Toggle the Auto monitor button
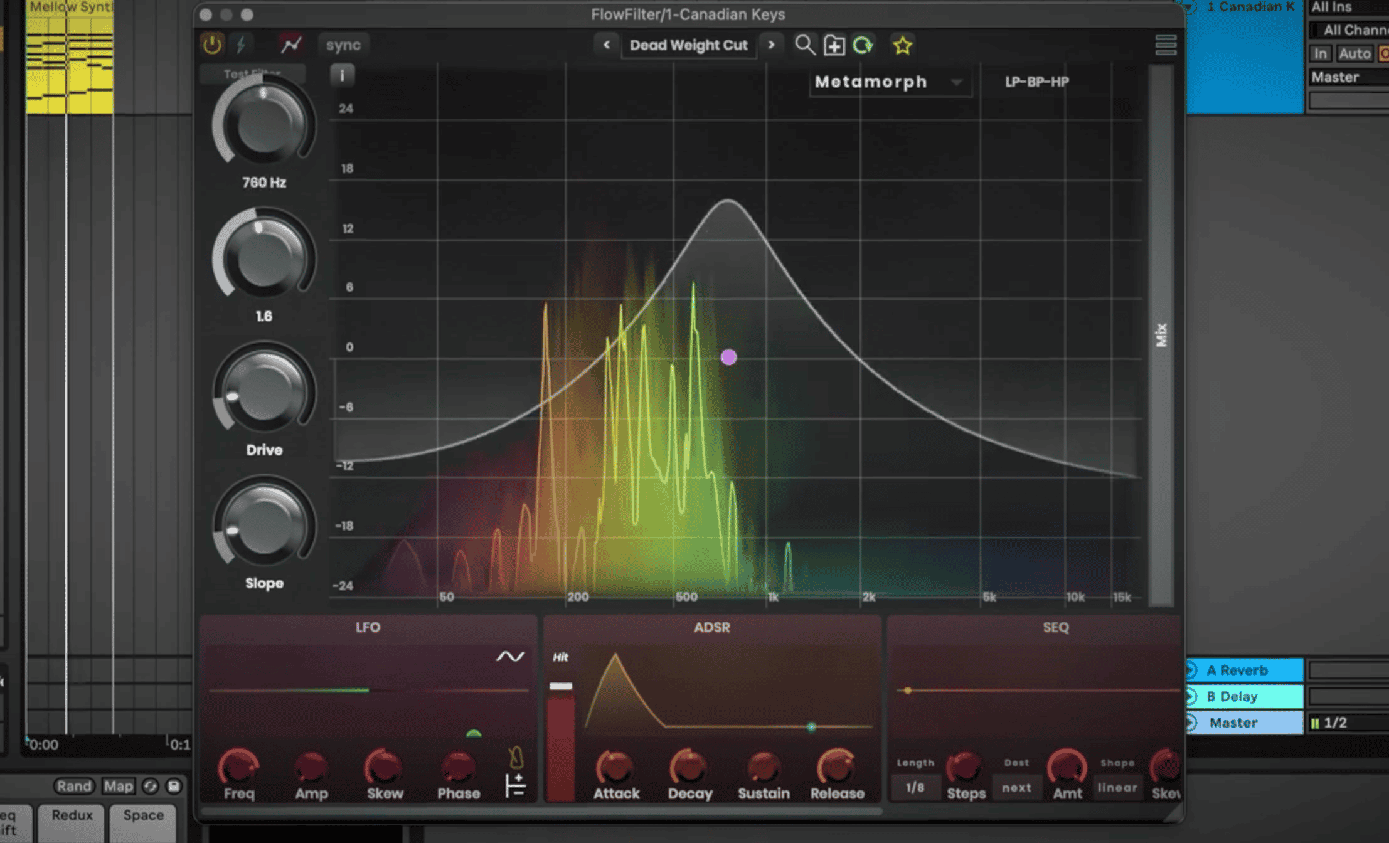 click(1354, 54)
